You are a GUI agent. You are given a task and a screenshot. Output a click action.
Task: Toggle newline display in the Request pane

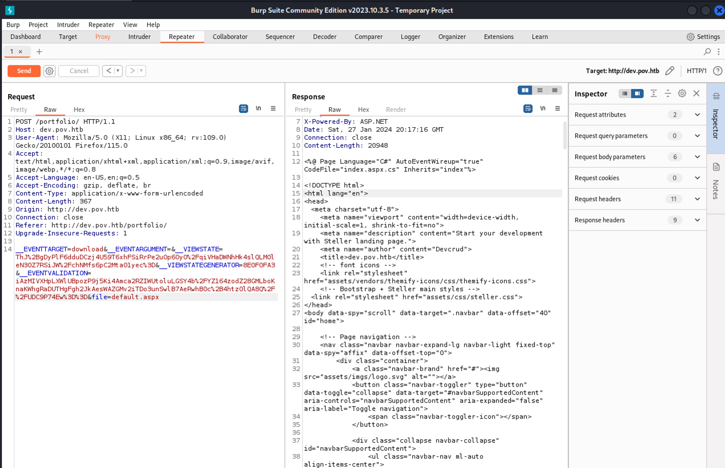pos(258,109)
